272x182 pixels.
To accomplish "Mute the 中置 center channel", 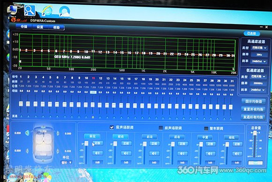I will click(210, 154).
